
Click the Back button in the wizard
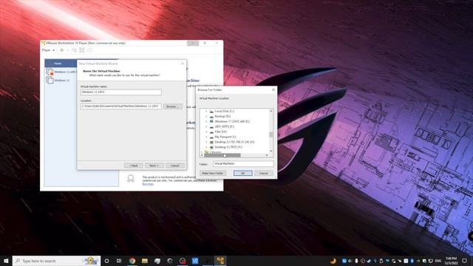pyautogui.click(x=134, y=166)
